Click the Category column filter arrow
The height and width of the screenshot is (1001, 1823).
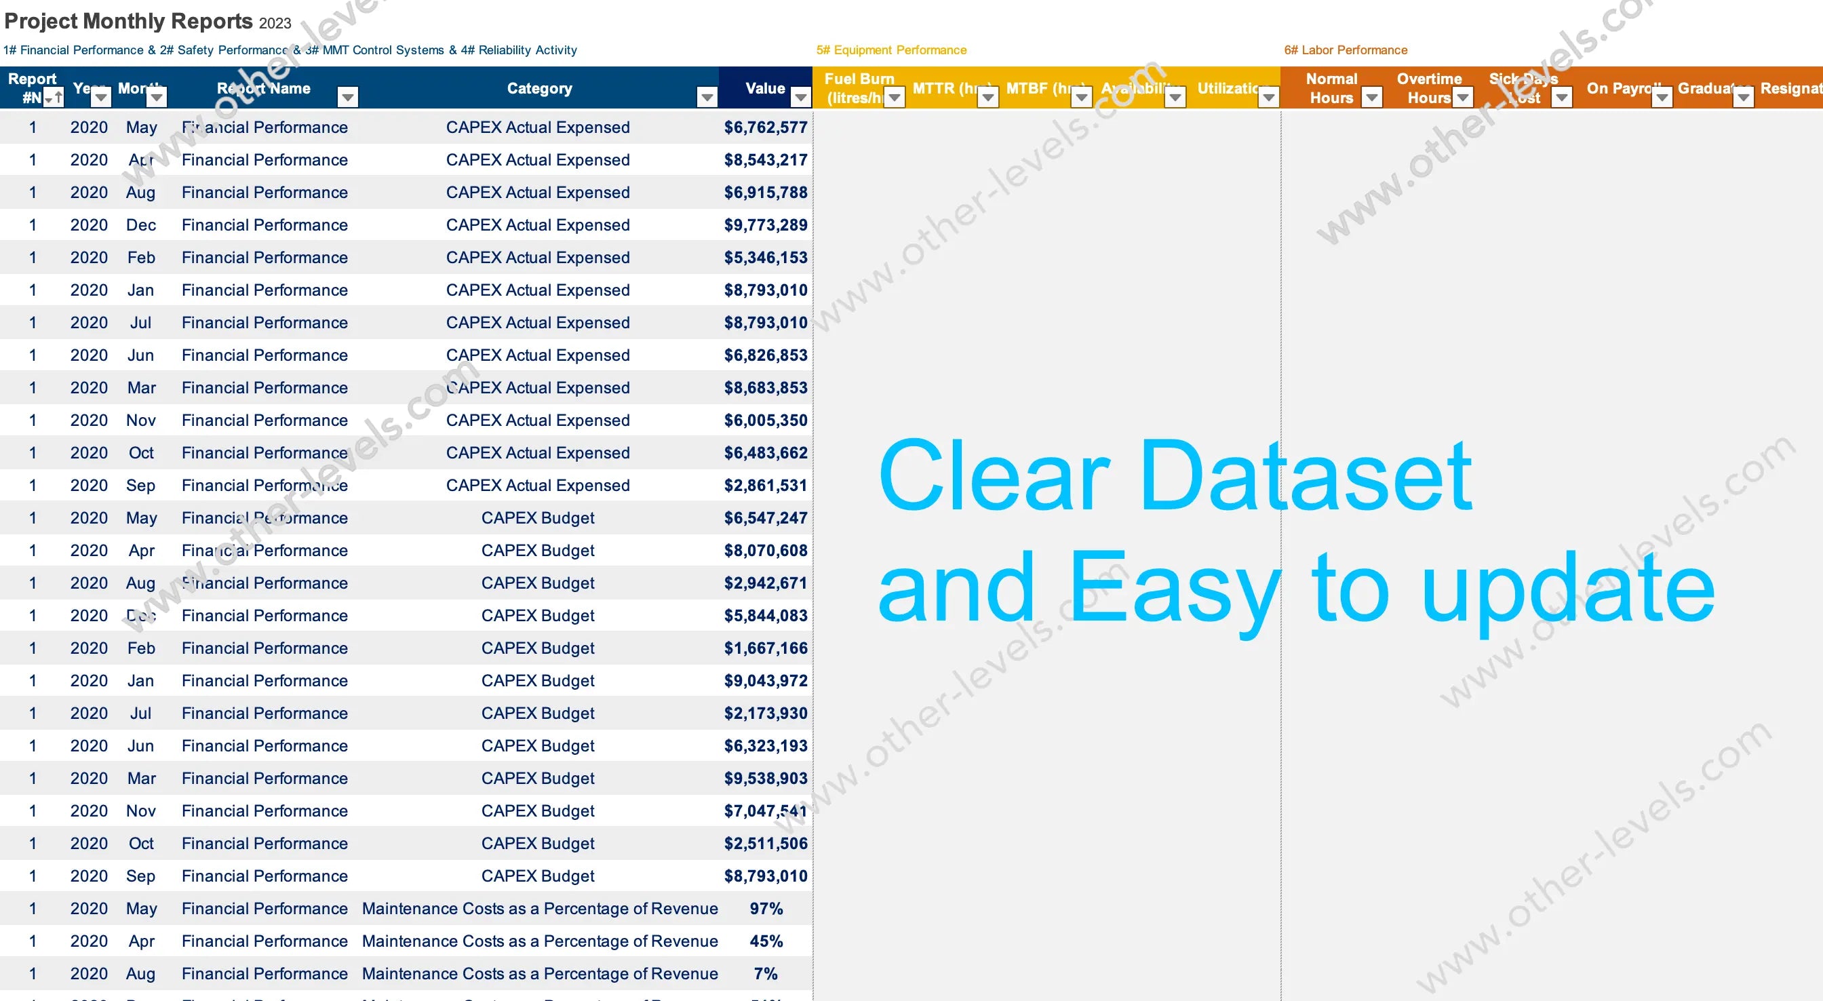pos(707,98)
